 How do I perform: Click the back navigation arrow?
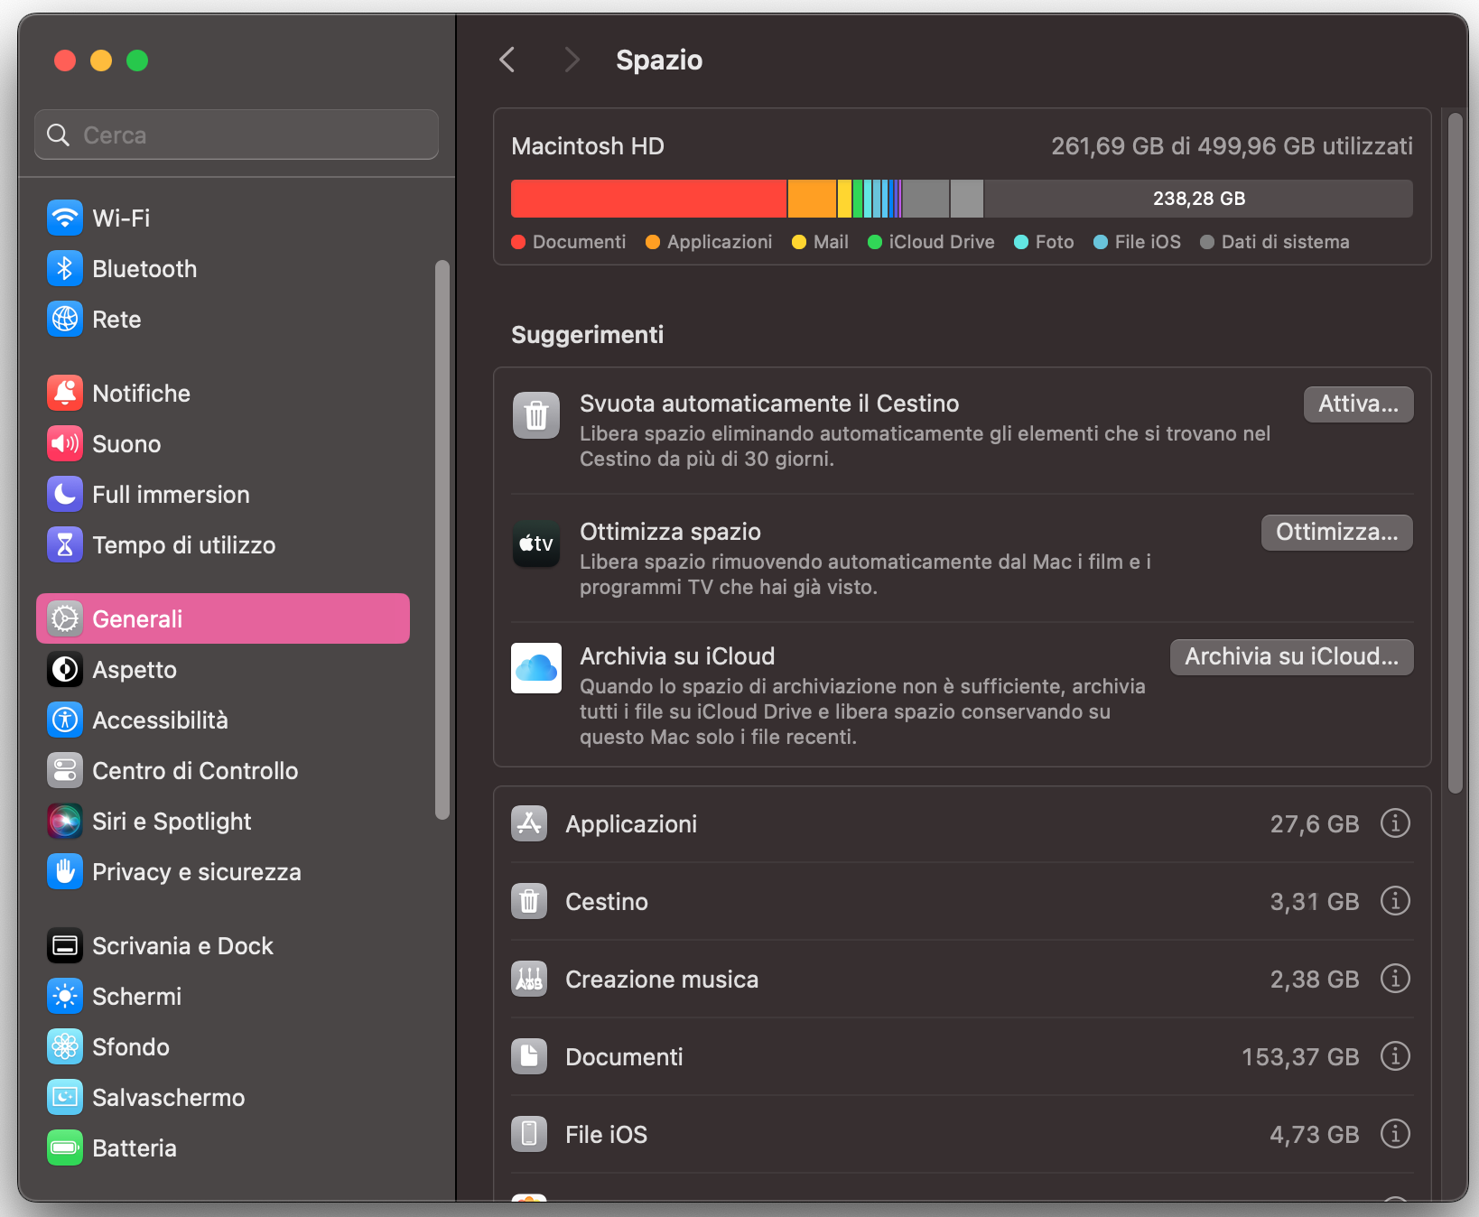(x=507, y=60)
